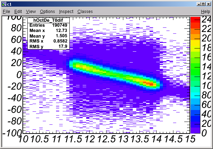Select the hOctDe_T0dif stats box title

click(x=48, y=20)
